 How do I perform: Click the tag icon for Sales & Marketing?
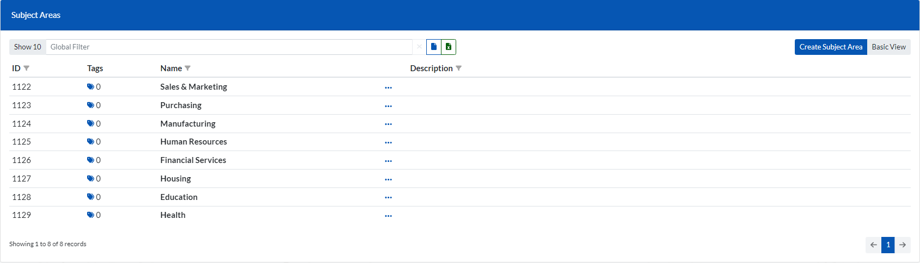pos(90,87)
